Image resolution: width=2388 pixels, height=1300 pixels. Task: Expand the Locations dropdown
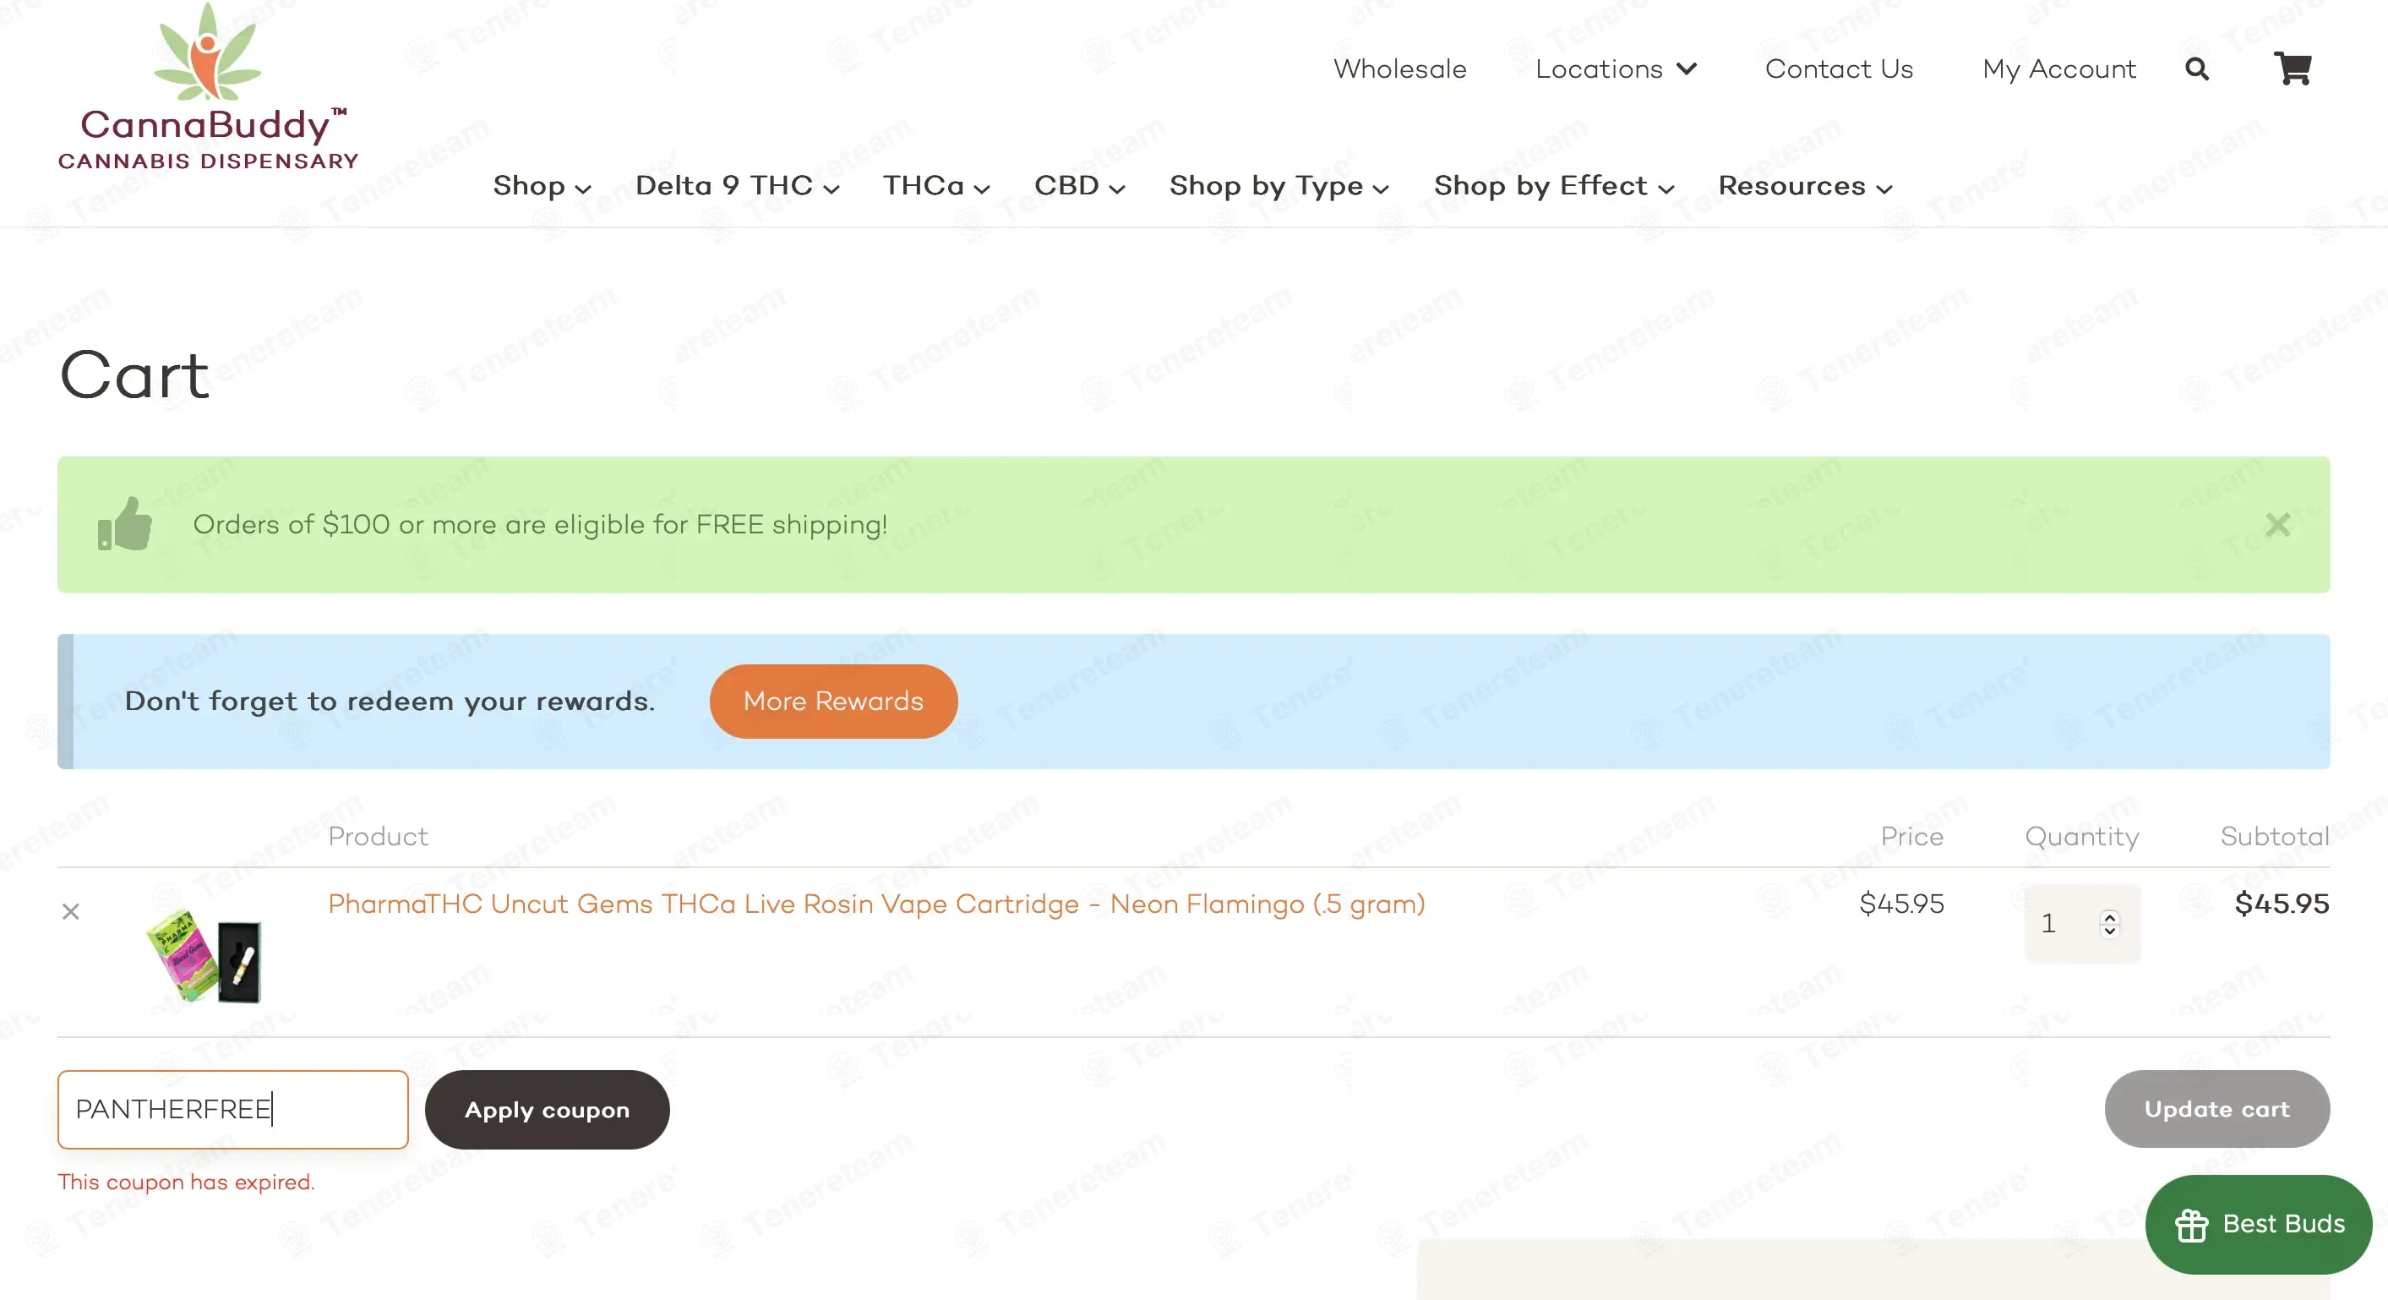[x=1616, y=68]
